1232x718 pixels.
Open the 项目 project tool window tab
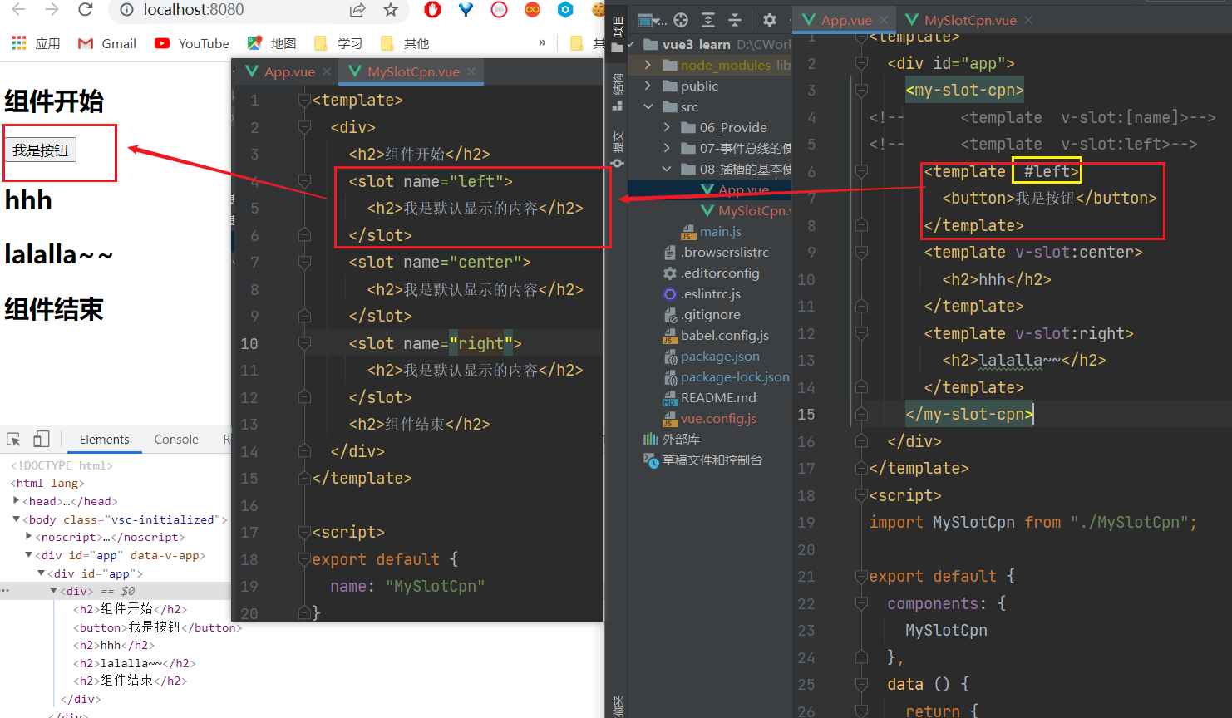pos(618,35)
